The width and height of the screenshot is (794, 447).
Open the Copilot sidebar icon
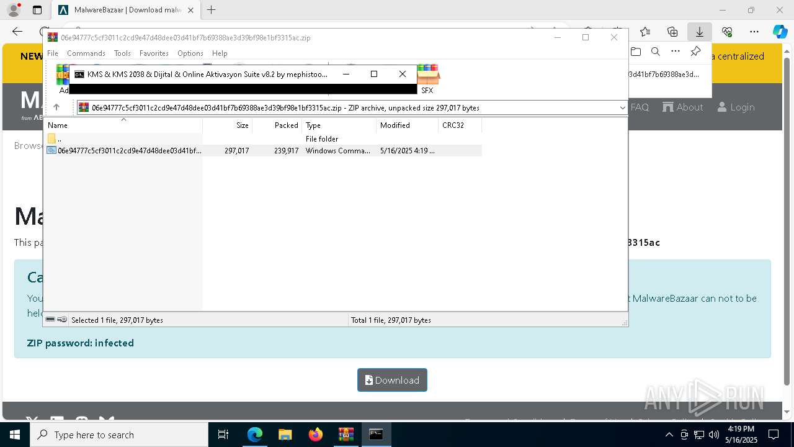coord(780,32)
